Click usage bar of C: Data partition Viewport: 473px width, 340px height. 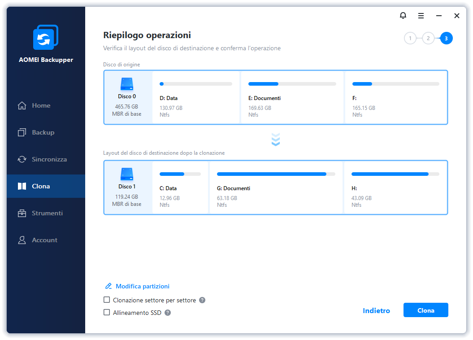click(x=180, y=174)
